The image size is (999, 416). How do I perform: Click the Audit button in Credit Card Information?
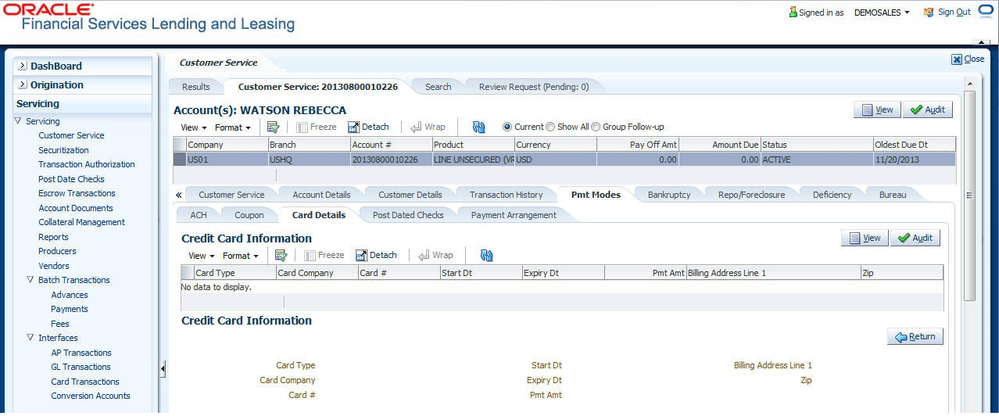click(x=915, y=238)
